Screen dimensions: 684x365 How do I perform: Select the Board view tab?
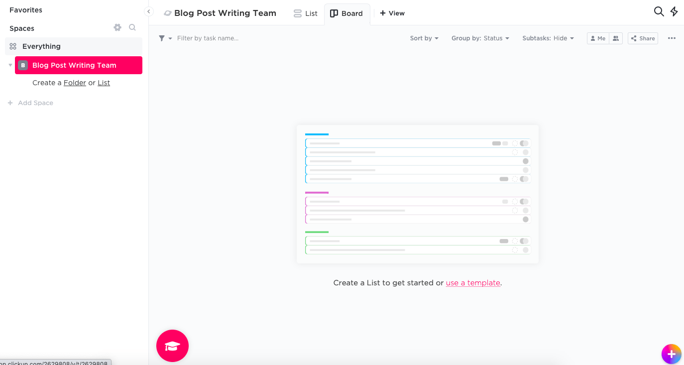pyautogui.click(x=347, y=13)
